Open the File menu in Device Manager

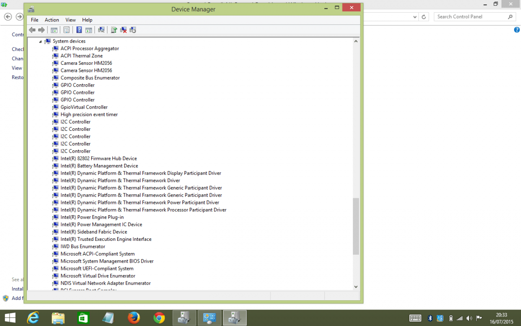(35, 20)
